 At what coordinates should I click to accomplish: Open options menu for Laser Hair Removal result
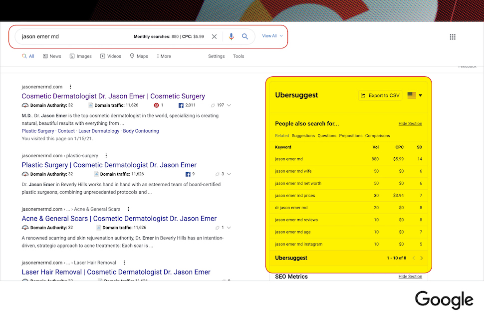click(124, 263)
